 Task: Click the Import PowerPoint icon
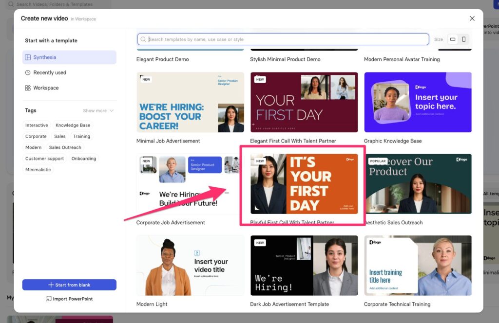(x=49, y=299)
